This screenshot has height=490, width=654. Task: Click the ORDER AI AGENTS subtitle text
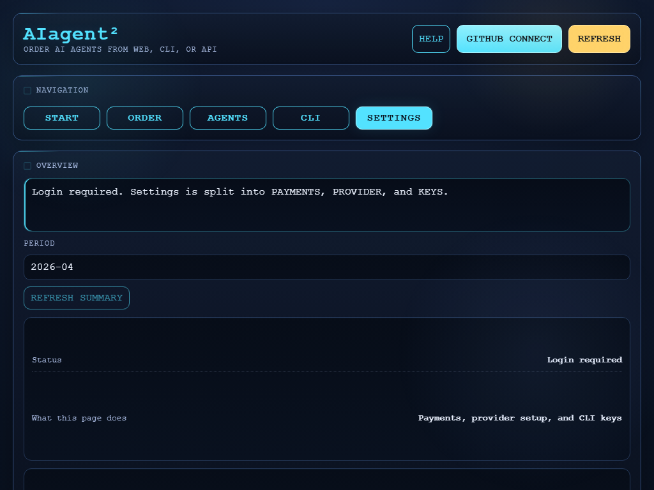coord(120,49)
